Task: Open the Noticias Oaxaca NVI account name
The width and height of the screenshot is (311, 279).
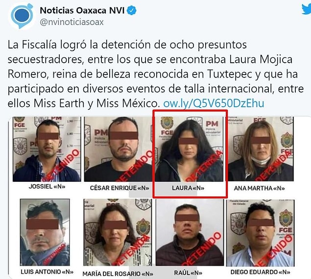Action: [x=82, y=10]
